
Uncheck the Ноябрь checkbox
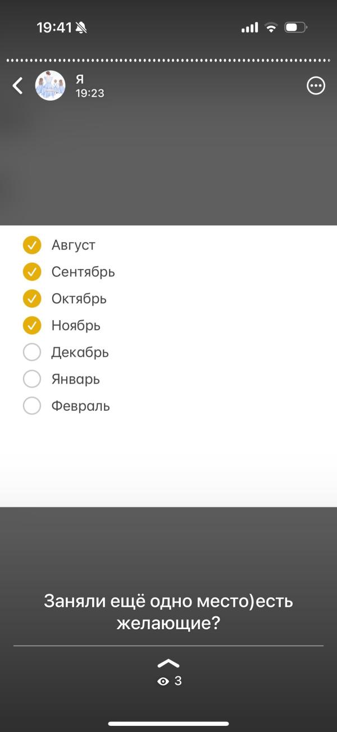[x=32, y=325]
